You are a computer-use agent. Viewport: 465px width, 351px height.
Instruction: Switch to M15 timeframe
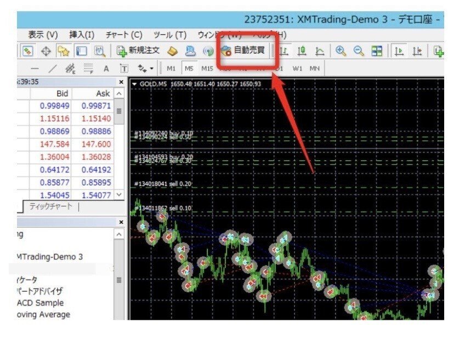point(207,69)
